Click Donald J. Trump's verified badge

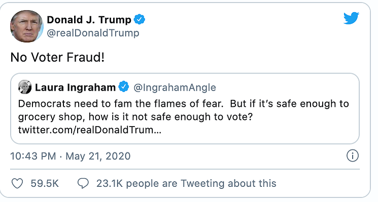(140, 19)
